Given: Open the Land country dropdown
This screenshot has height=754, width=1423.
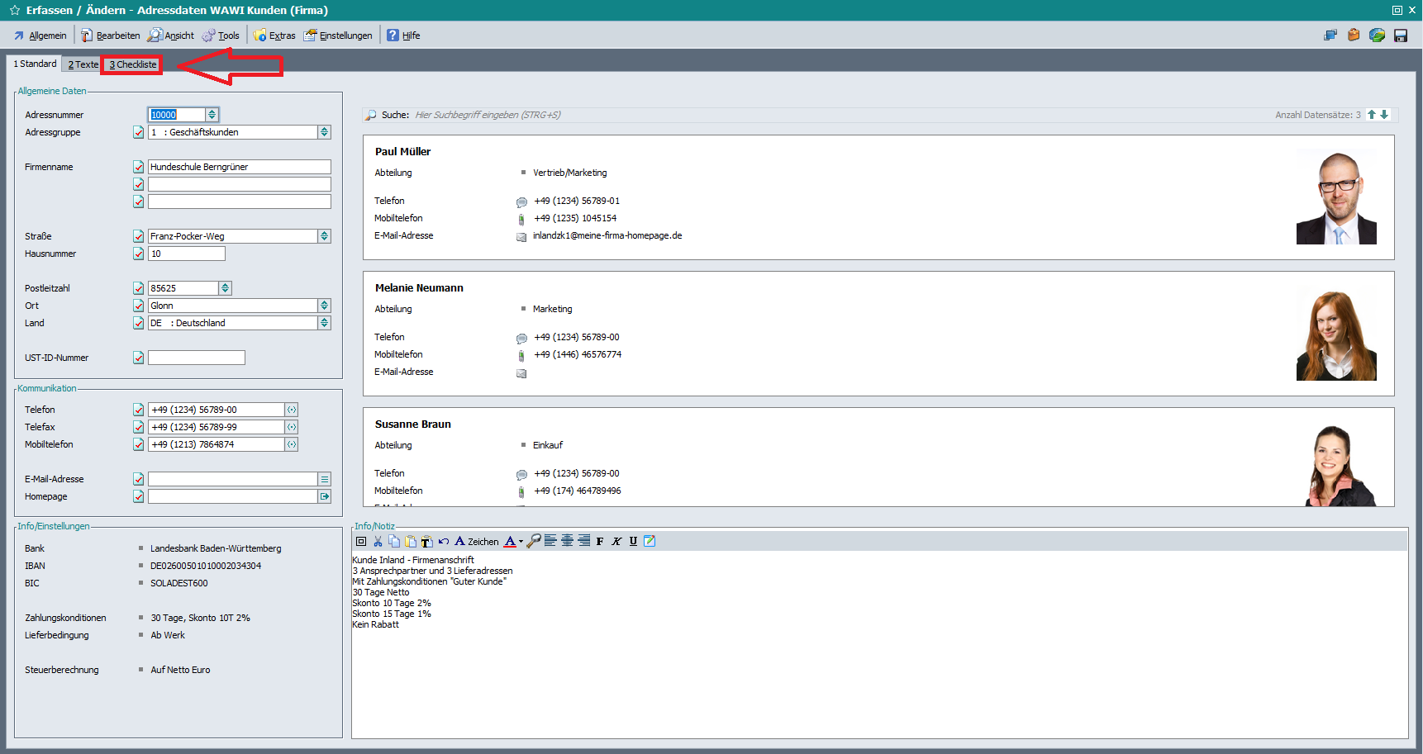Looking at the screenshot, I should 324,324.
